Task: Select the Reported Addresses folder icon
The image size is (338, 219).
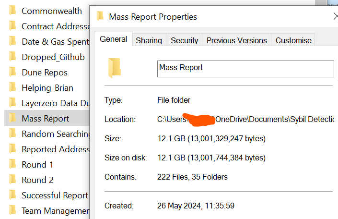Action: coord(12,149)
